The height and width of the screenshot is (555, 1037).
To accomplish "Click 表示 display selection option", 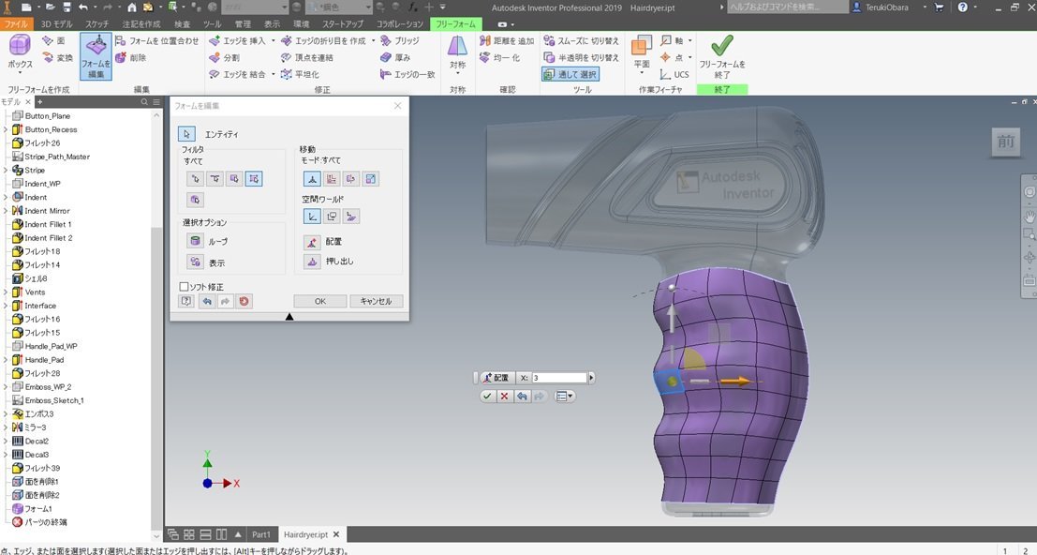I will point(195,262).
